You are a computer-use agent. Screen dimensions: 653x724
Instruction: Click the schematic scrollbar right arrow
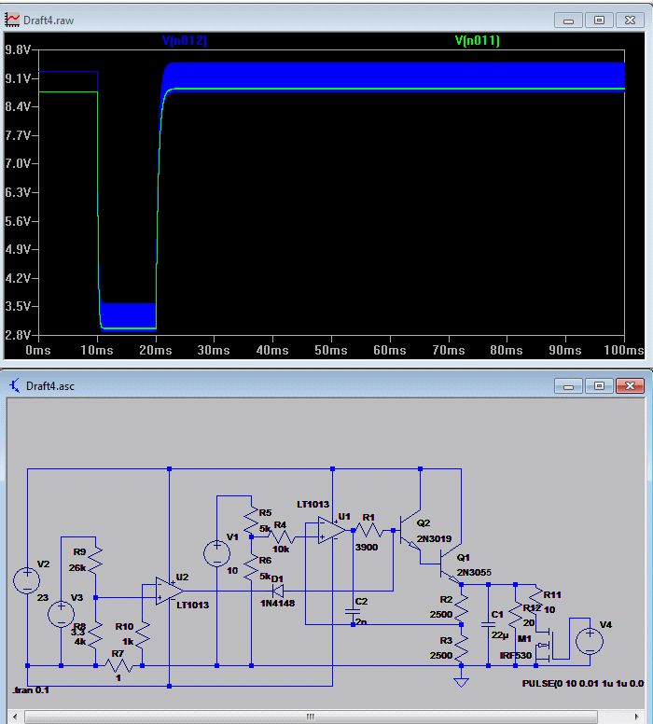pyautogui.click(x=636, y=717)
